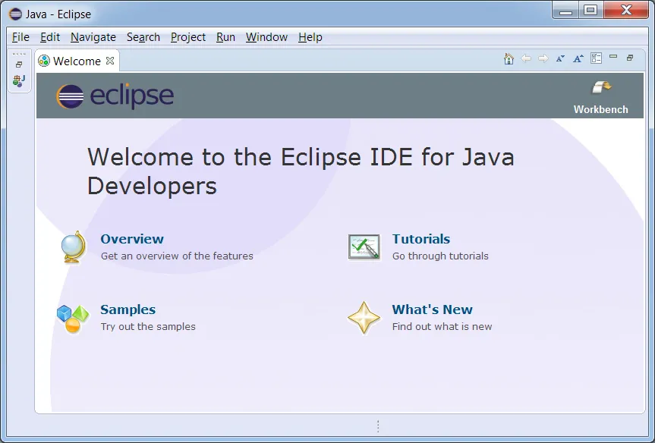
Task: Click the Navigate Back arrow icon
Action: point(526,59)
